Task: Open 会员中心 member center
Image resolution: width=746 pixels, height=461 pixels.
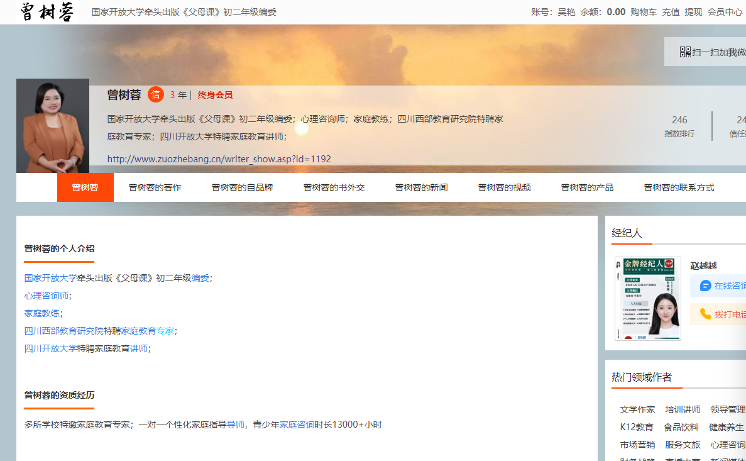Action: tap(725, 12)
